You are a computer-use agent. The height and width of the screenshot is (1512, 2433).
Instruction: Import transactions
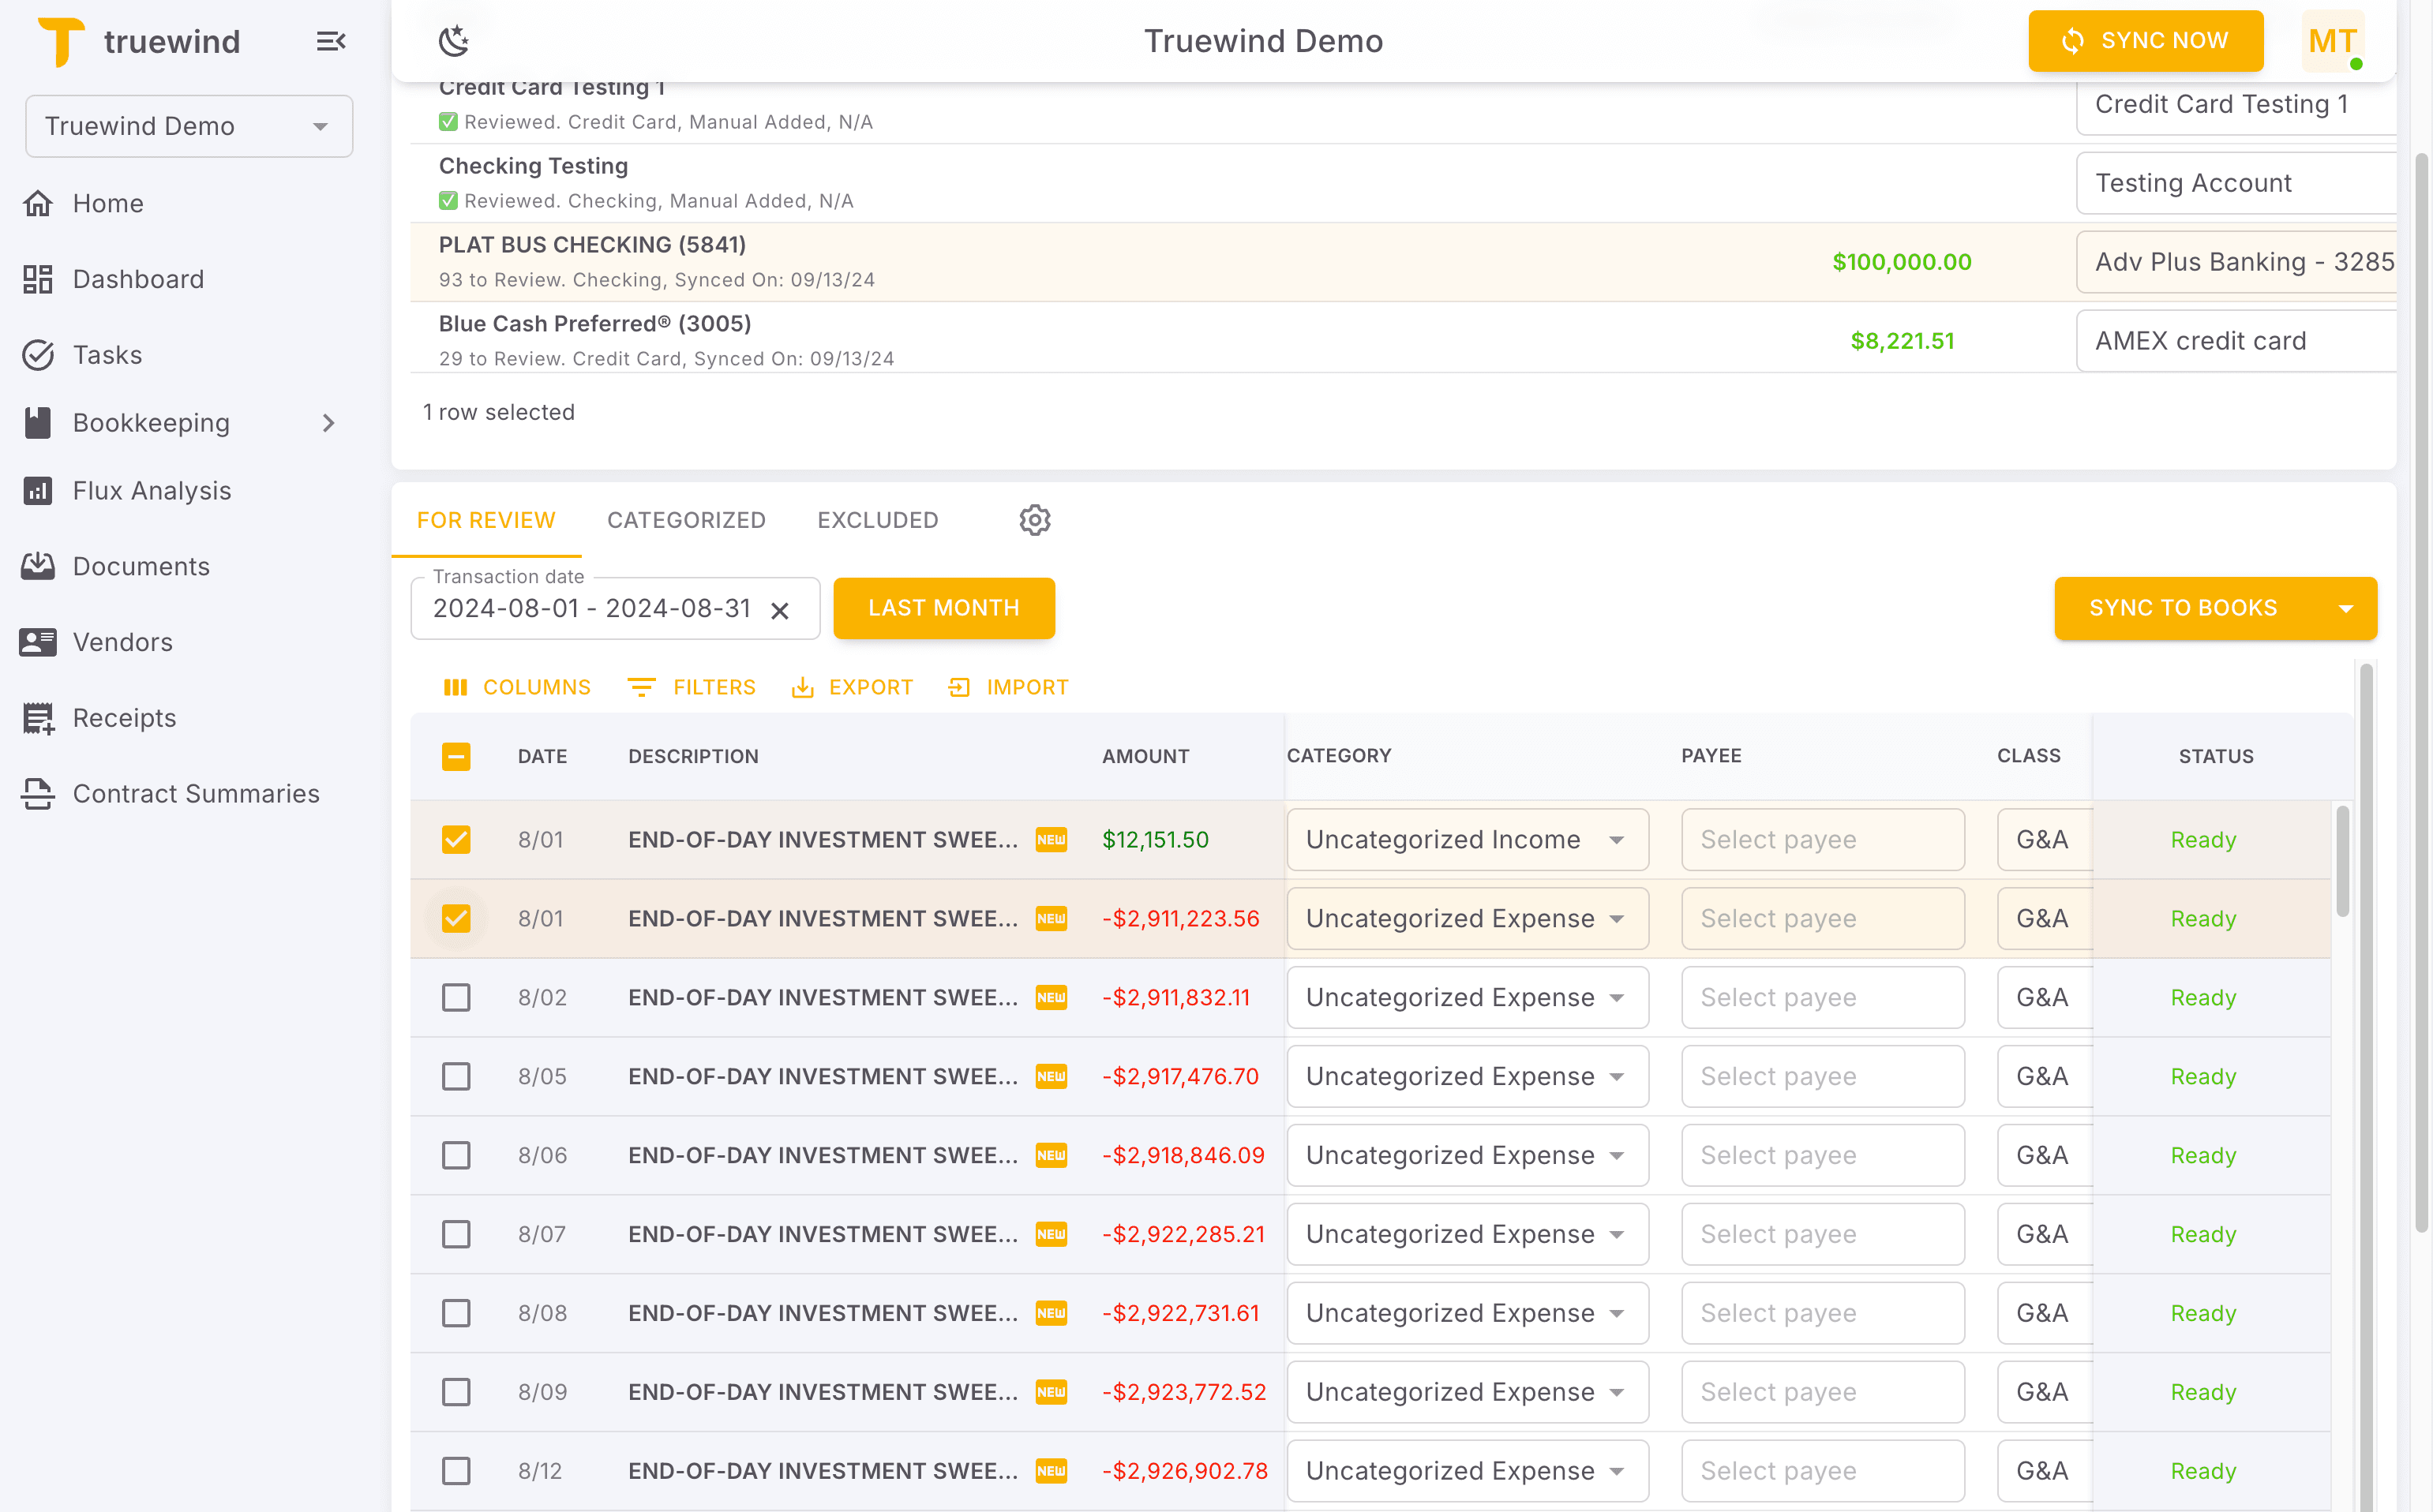coord(1007,687)
